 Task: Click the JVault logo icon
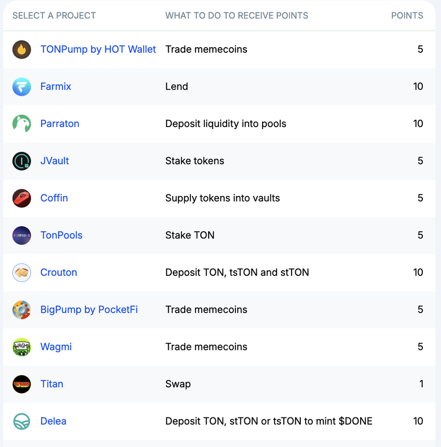22,161
